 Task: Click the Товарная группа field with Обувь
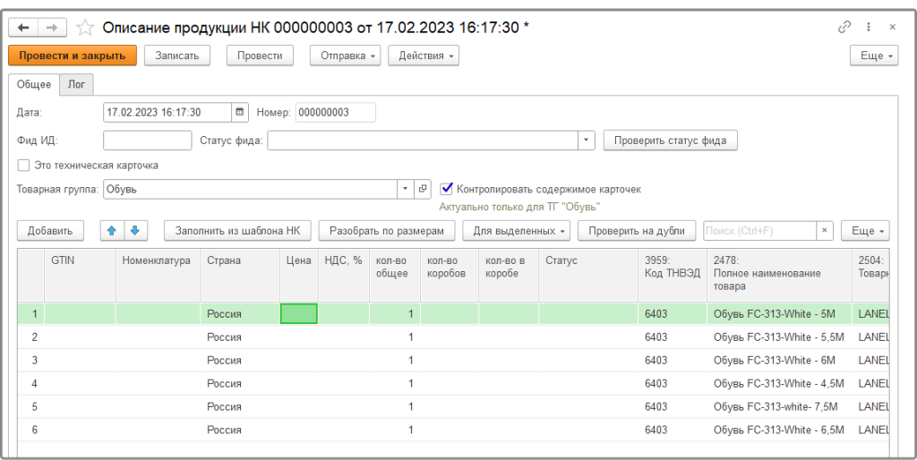(x=251, y=190)
